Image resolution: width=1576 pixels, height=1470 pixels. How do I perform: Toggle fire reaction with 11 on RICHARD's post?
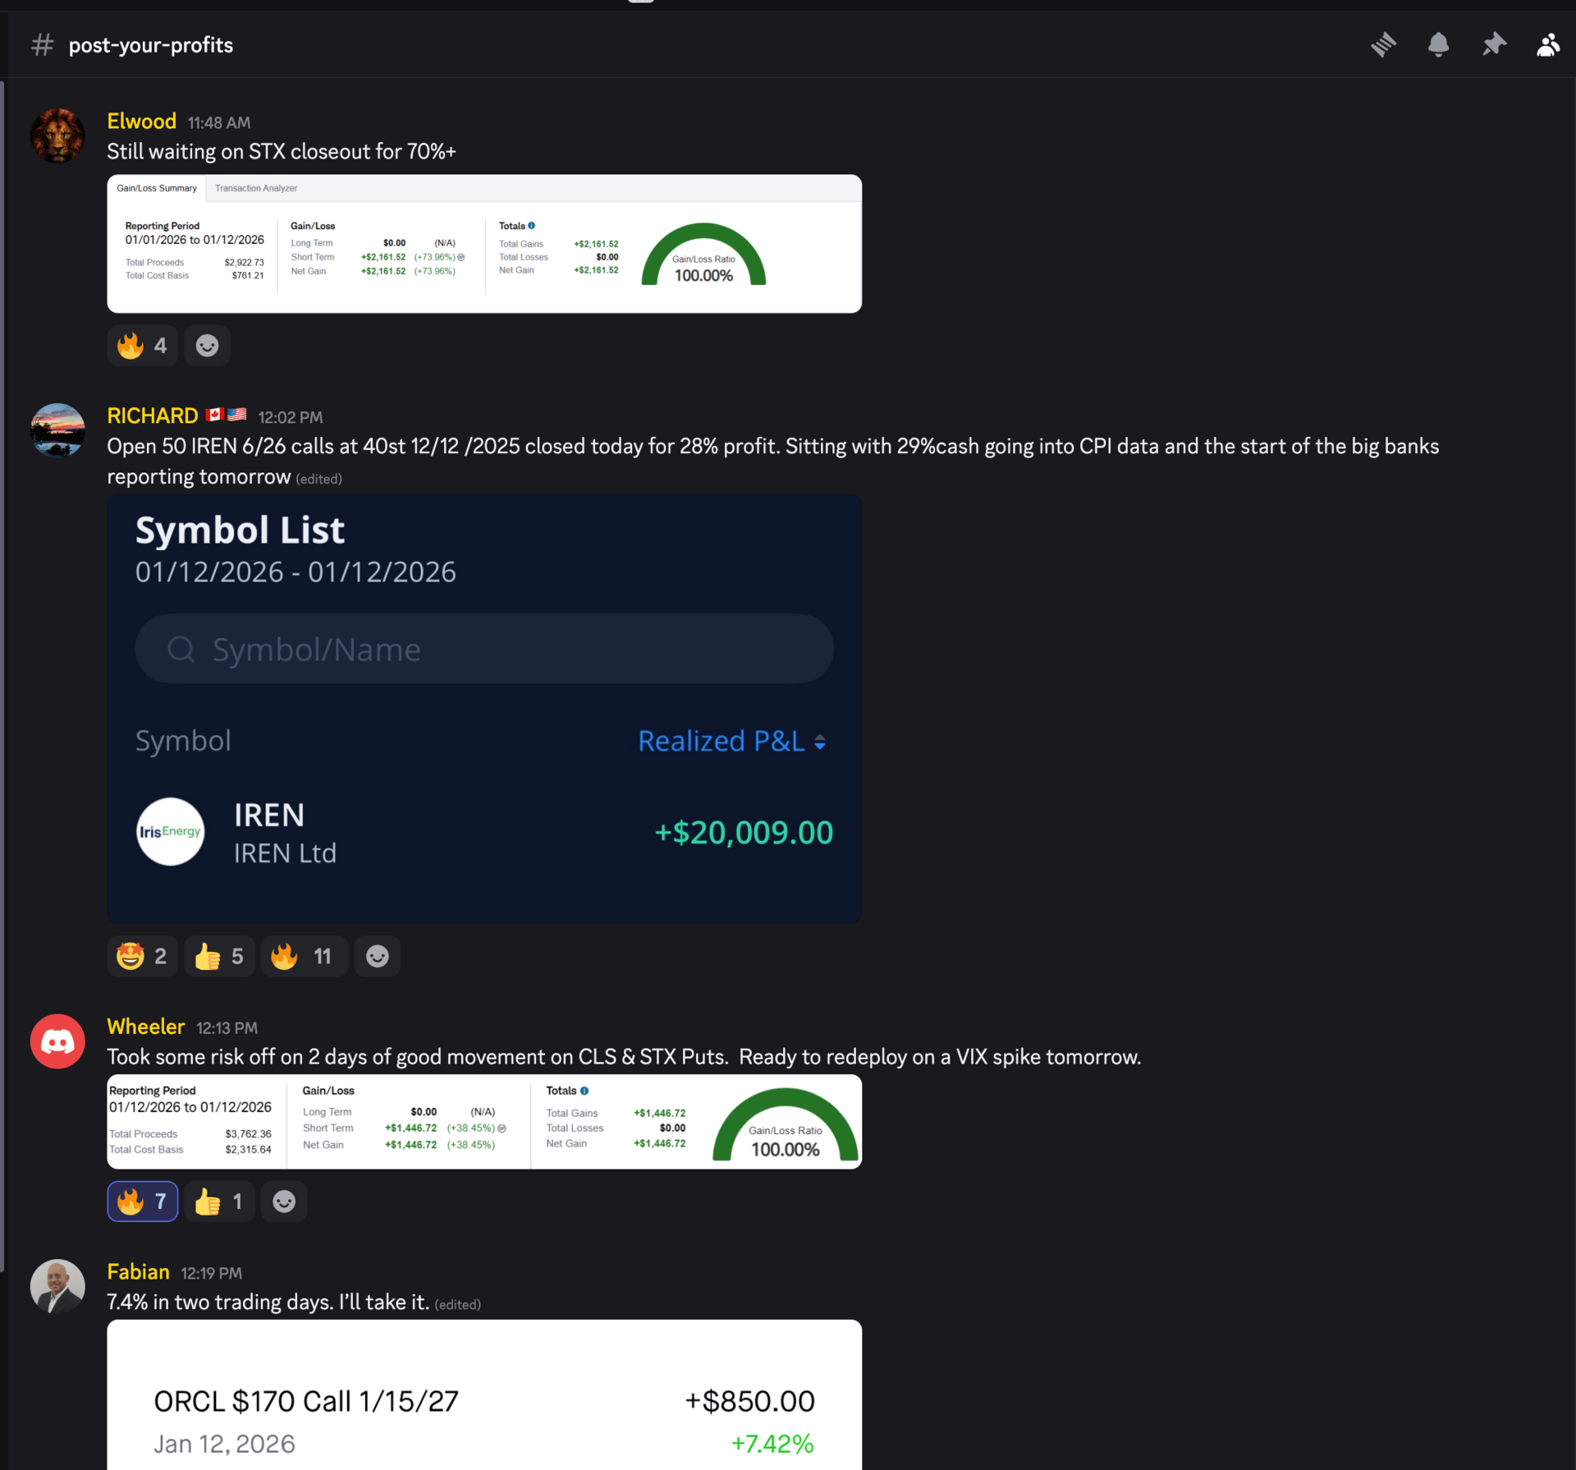[303, 956]
